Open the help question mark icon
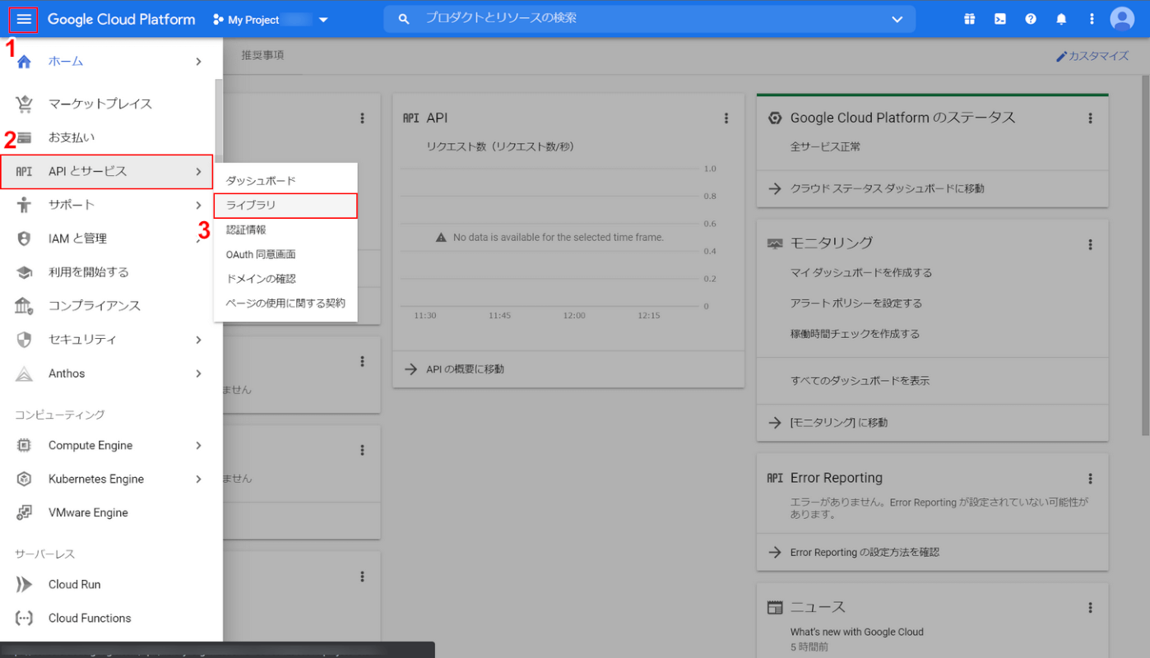 pos(1031,19)
